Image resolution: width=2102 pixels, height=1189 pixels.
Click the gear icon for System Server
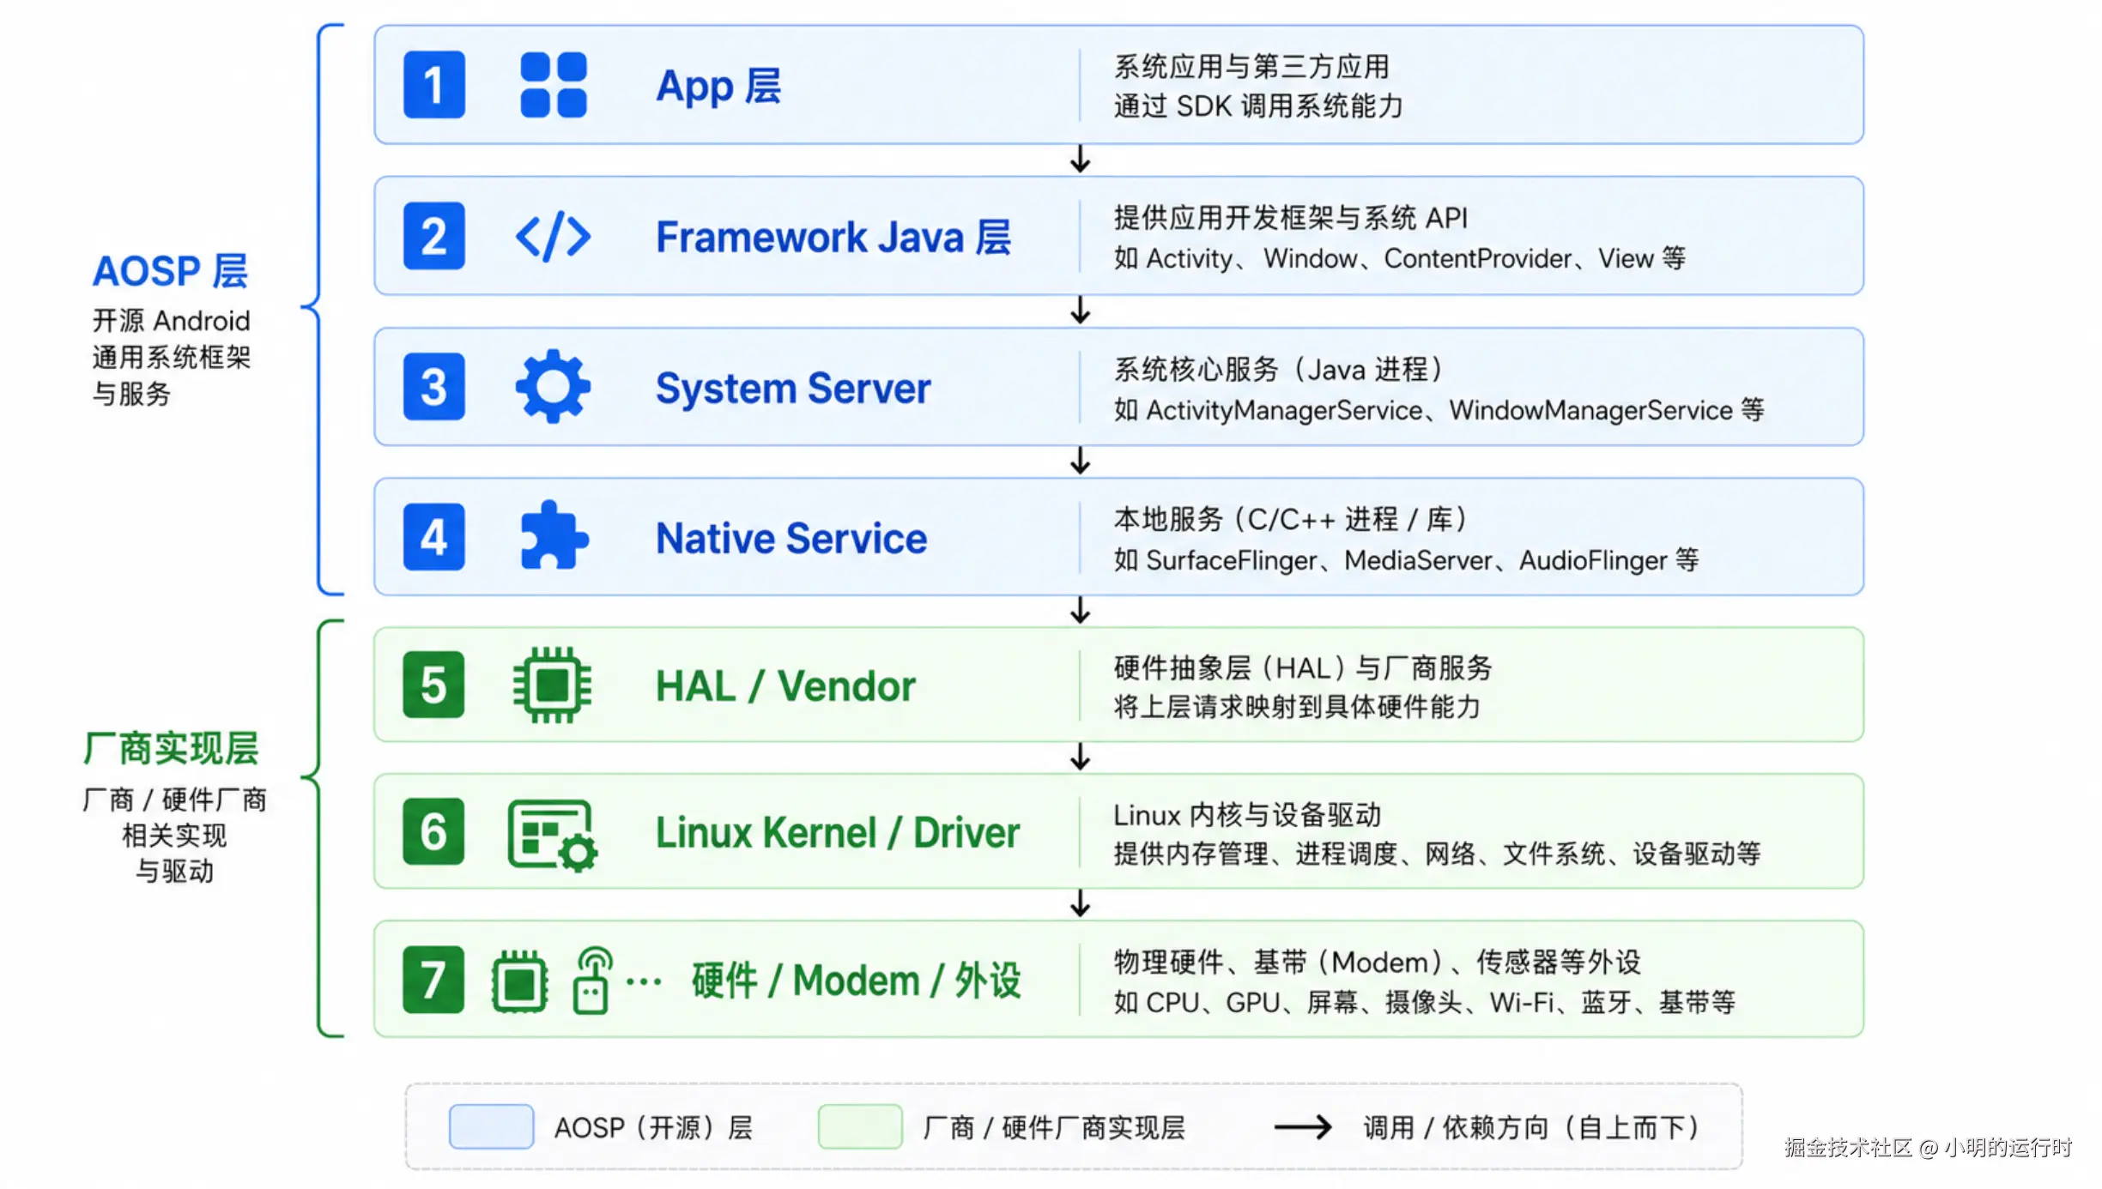pos(553,387)
